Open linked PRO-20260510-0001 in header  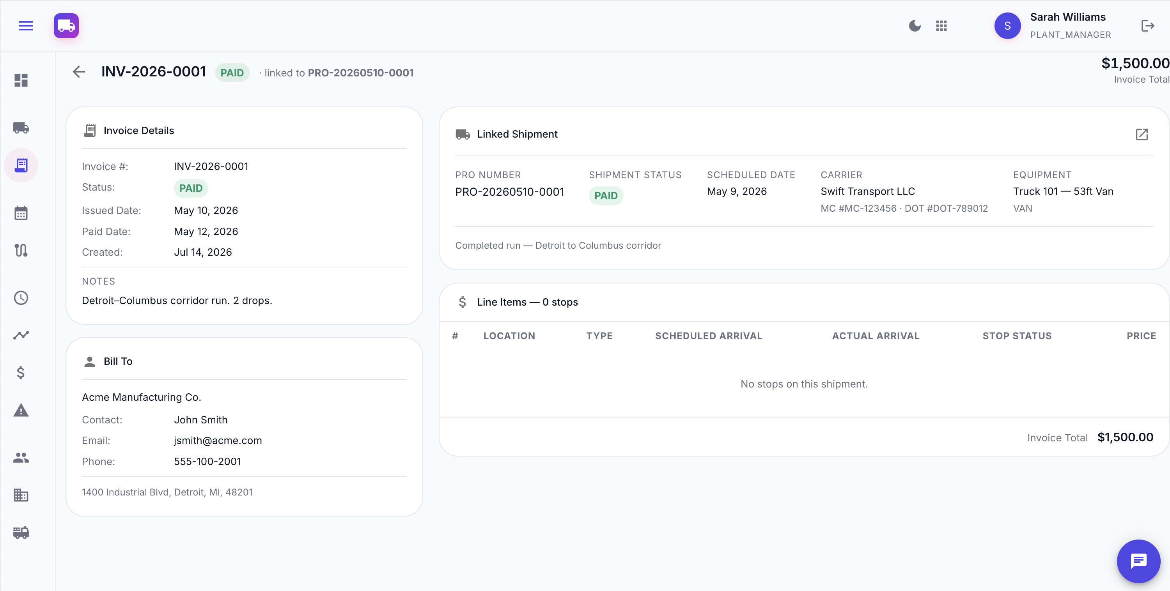[361, 73]
